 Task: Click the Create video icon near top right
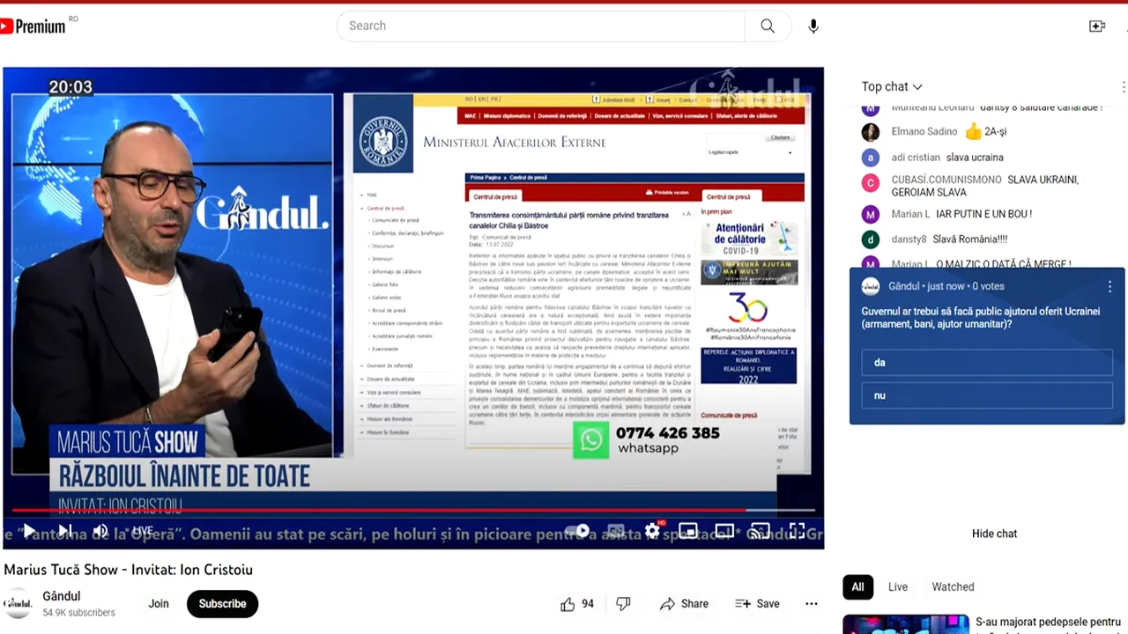1097,26
